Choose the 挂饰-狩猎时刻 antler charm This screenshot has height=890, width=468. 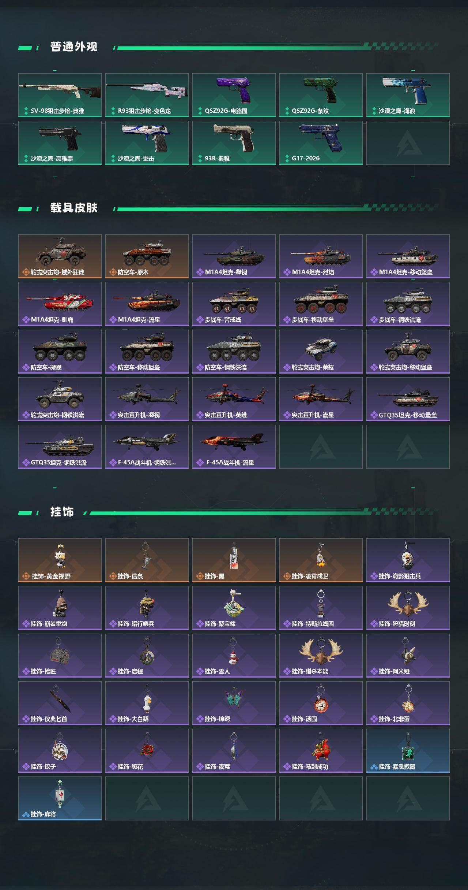coord(408,608)
